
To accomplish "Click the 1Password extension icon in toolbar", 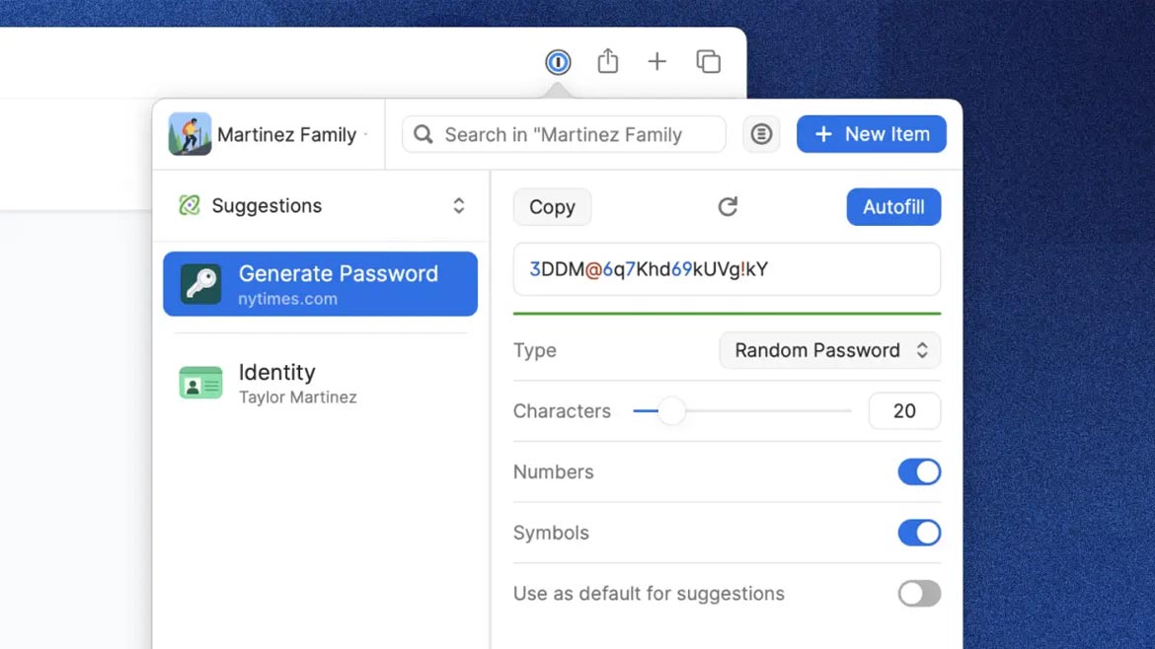I will tap(558, 63).
